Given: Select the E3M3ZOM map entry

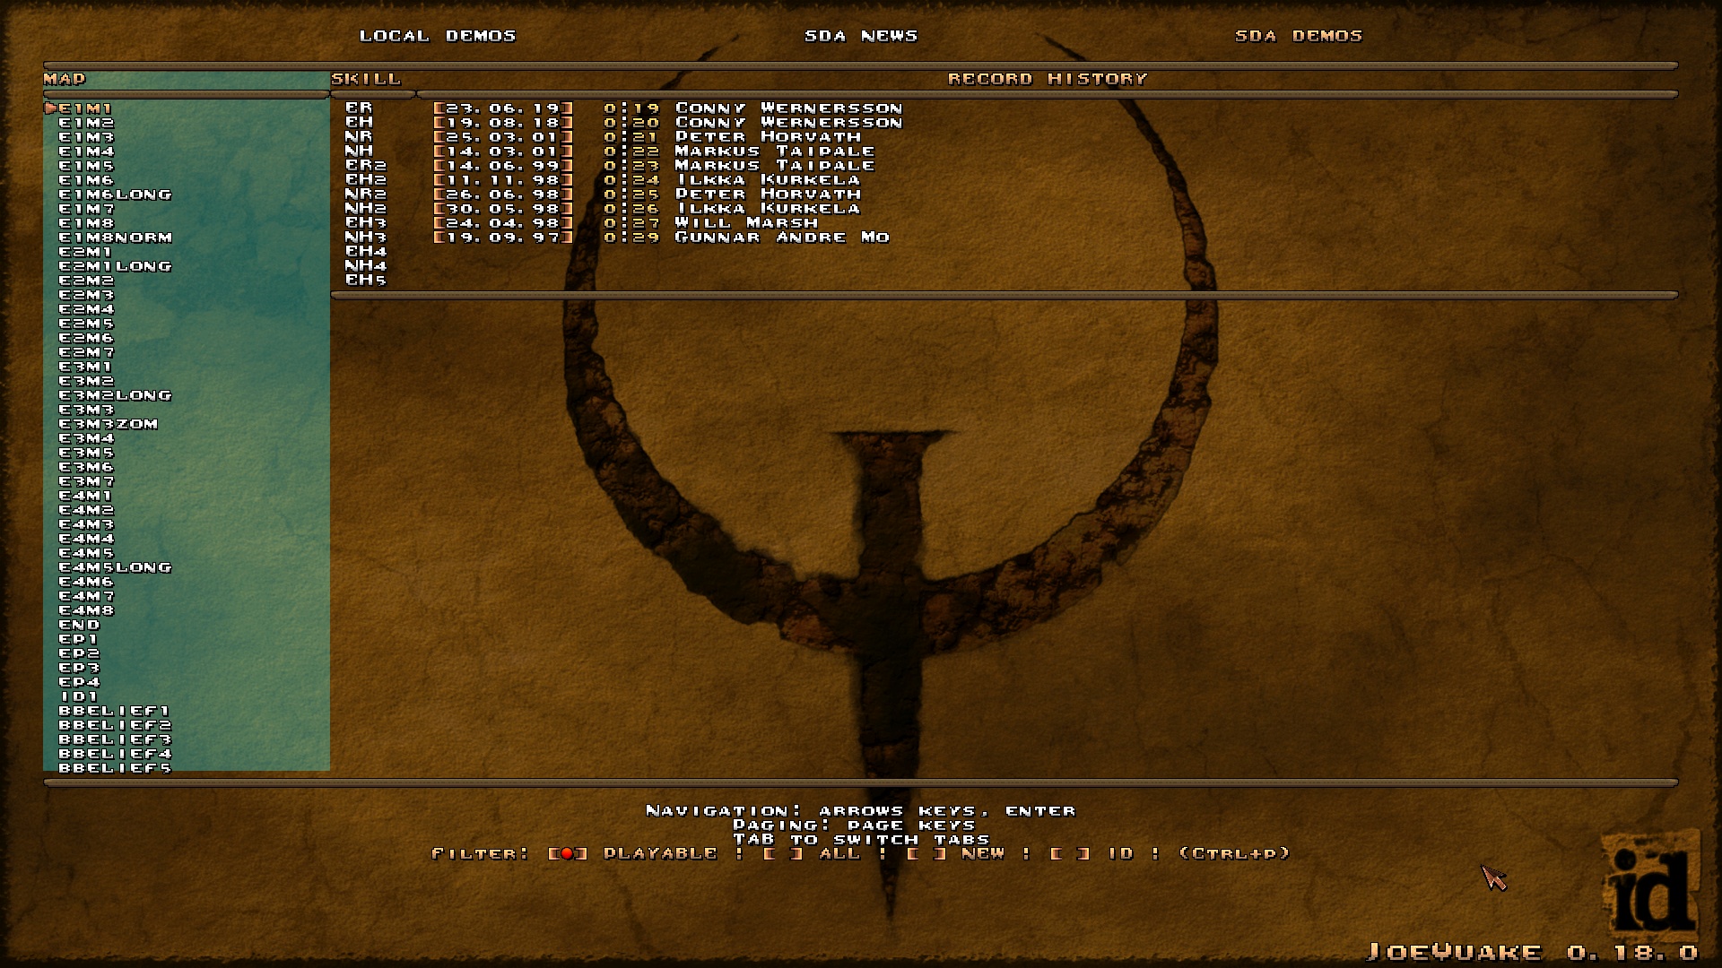Looking at the screenshot, I should (x=108, y=424).
